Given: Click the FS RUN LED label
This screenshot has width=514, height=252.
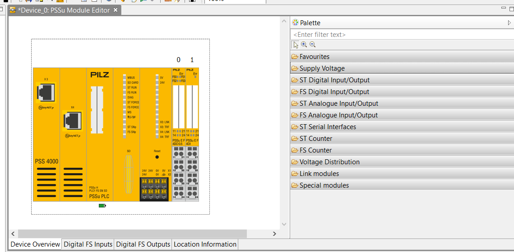Looking at the screenshot, I should click(x=132, y=93).
